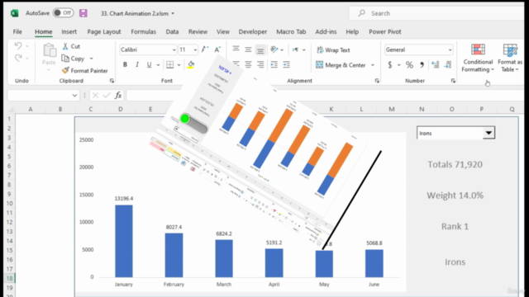Click the Excel app icon
529x297 pixels.
point(14,13)
